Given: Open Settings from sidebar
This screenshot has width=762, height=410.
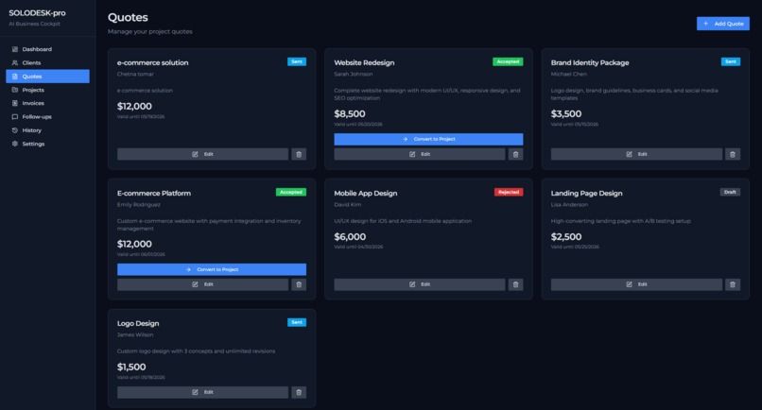Looking at the screenshot, I should tap(47, 144).
